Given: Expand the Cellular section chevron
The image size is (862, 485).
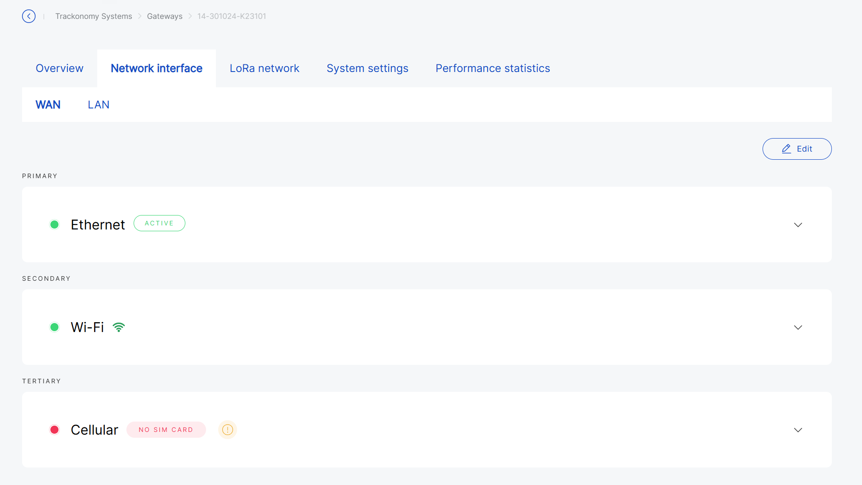Looking at the screenshot, I should tap(798, 430).
